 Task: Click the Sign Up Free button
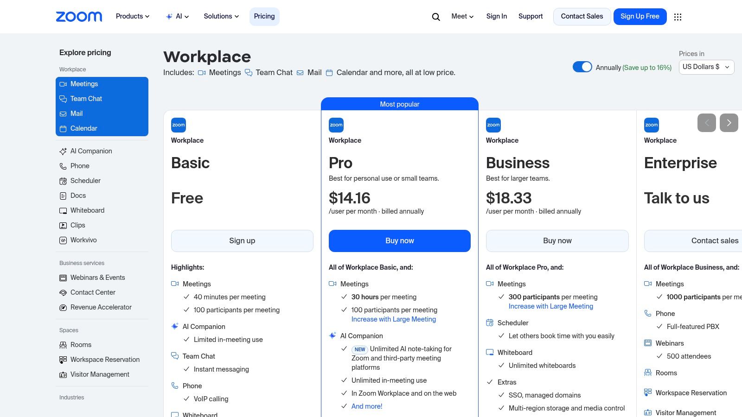click(640, 16)
